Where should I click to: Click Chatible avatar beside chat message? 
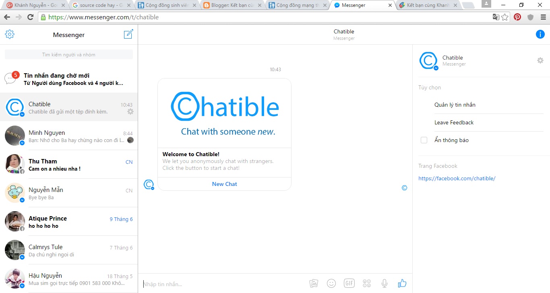coord(149,184)
